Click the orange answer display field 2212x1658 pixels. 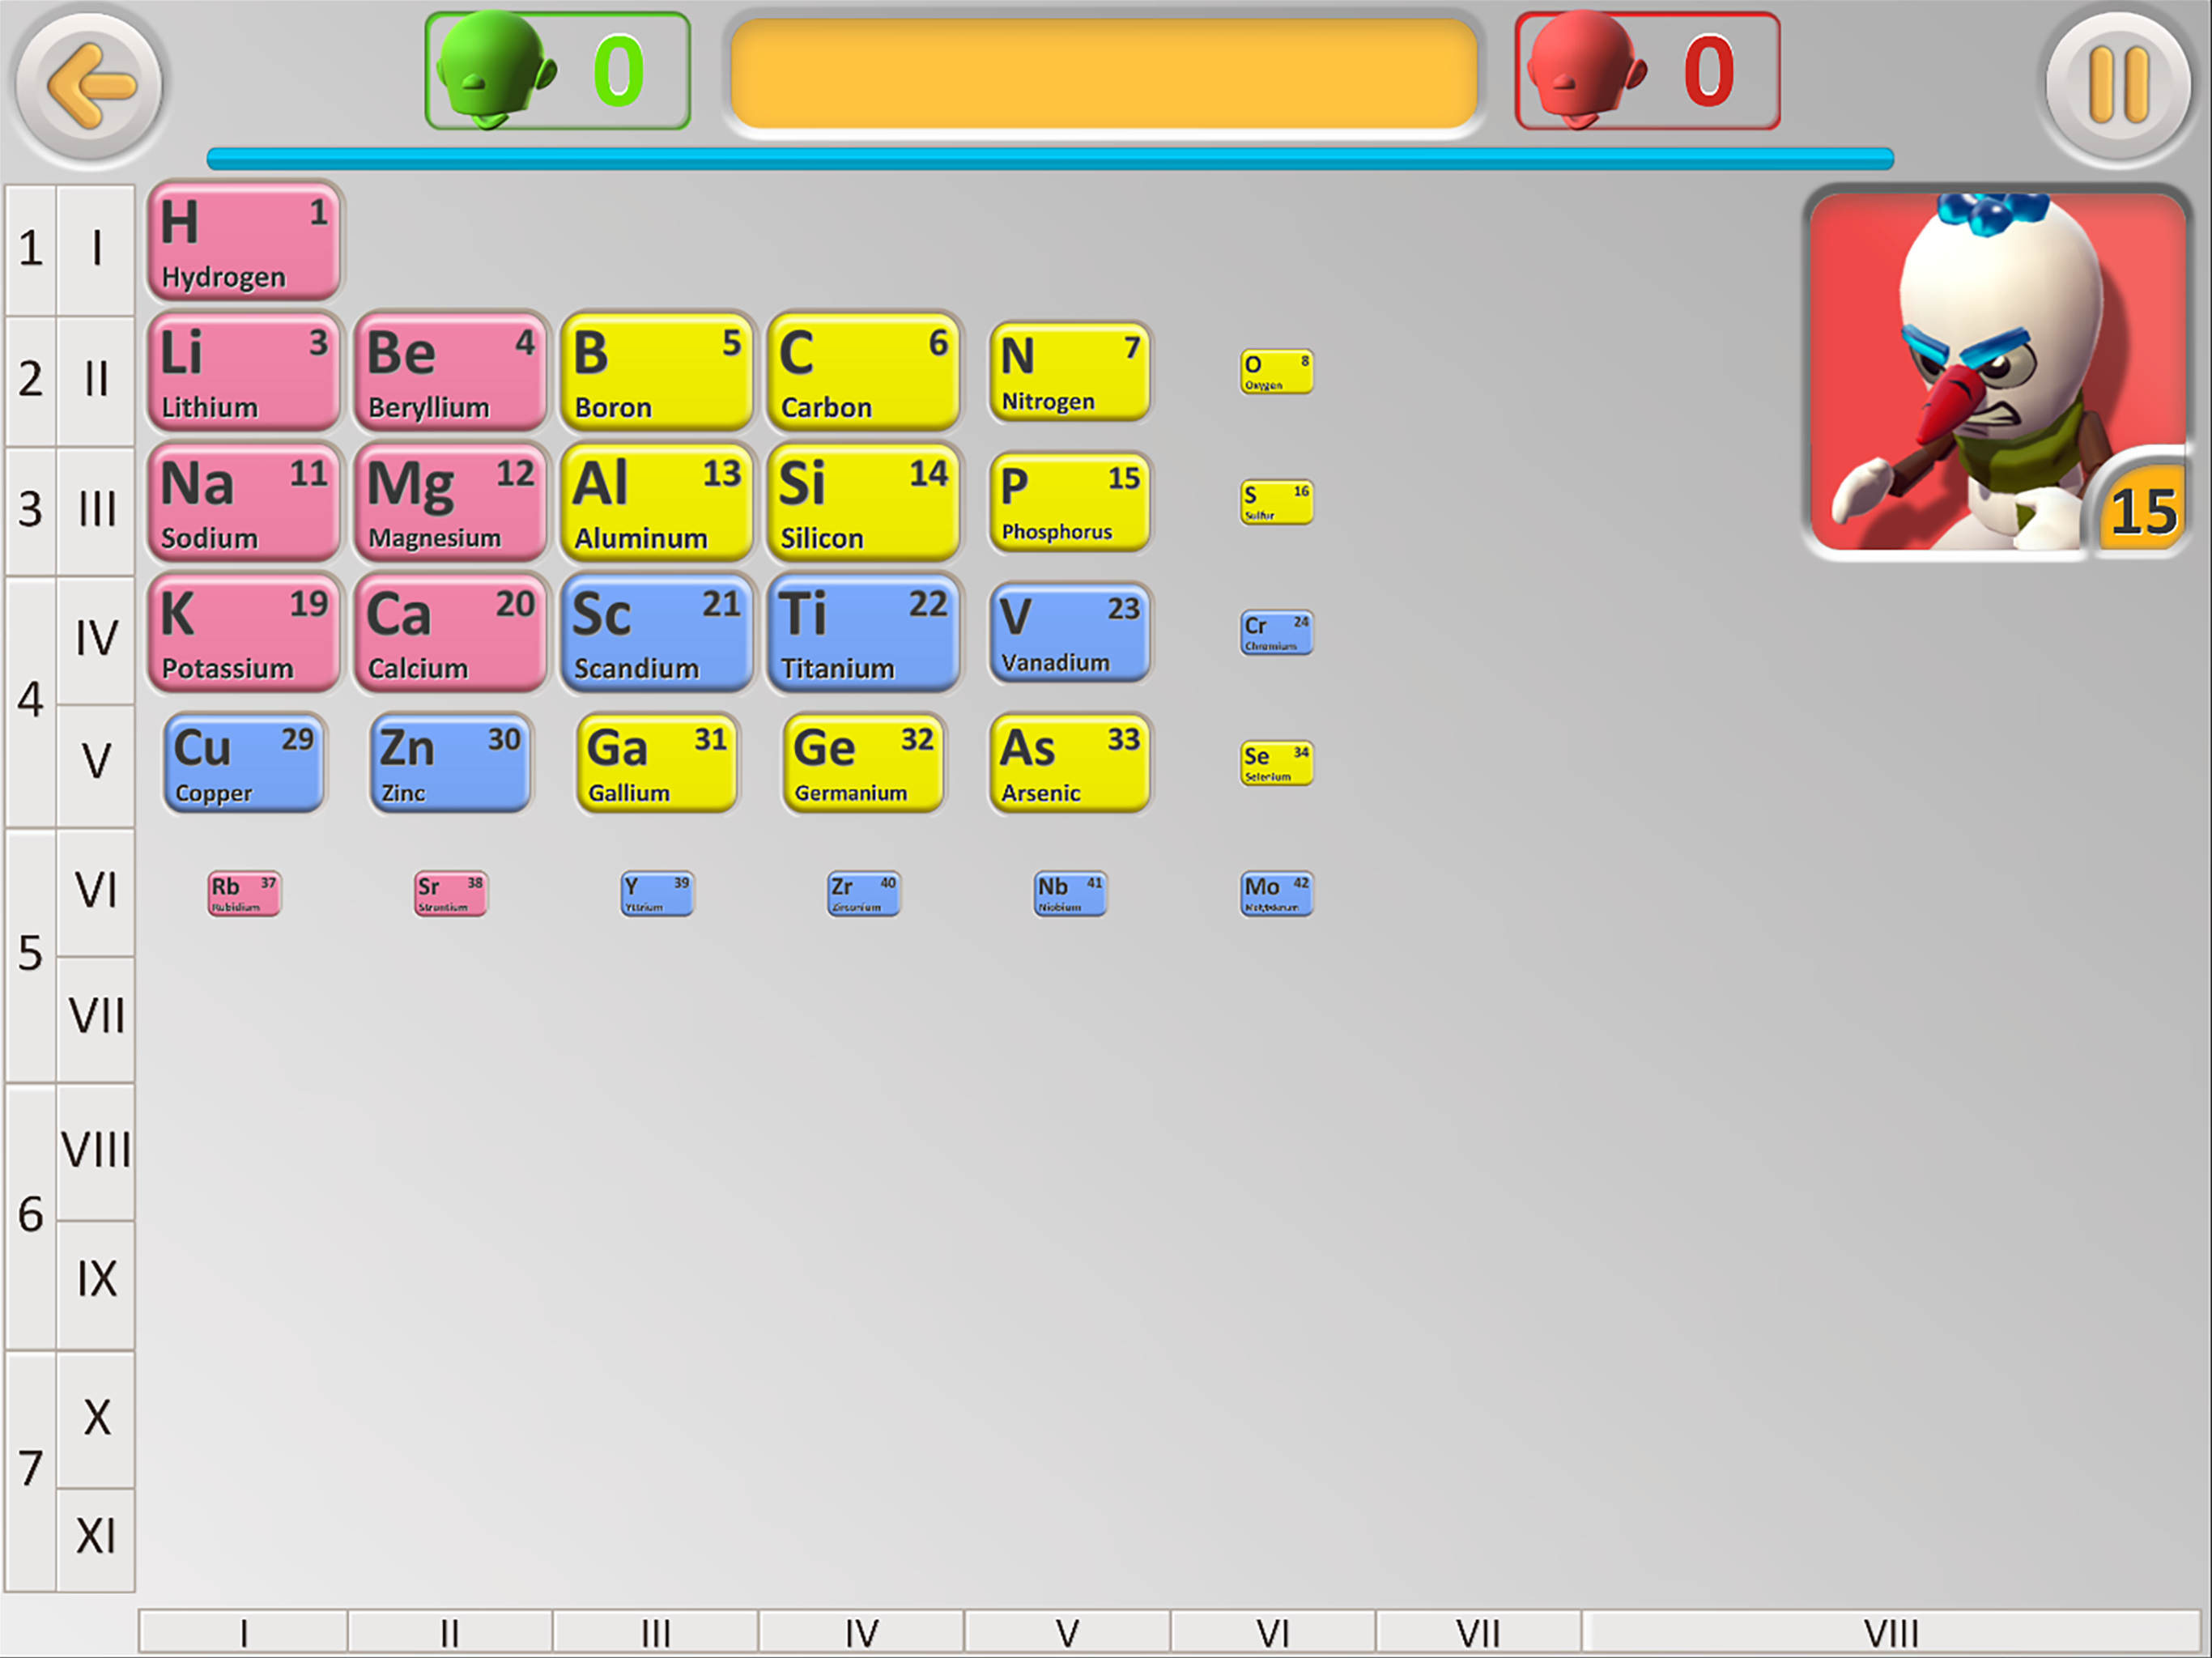click(x=1104, y=73)
